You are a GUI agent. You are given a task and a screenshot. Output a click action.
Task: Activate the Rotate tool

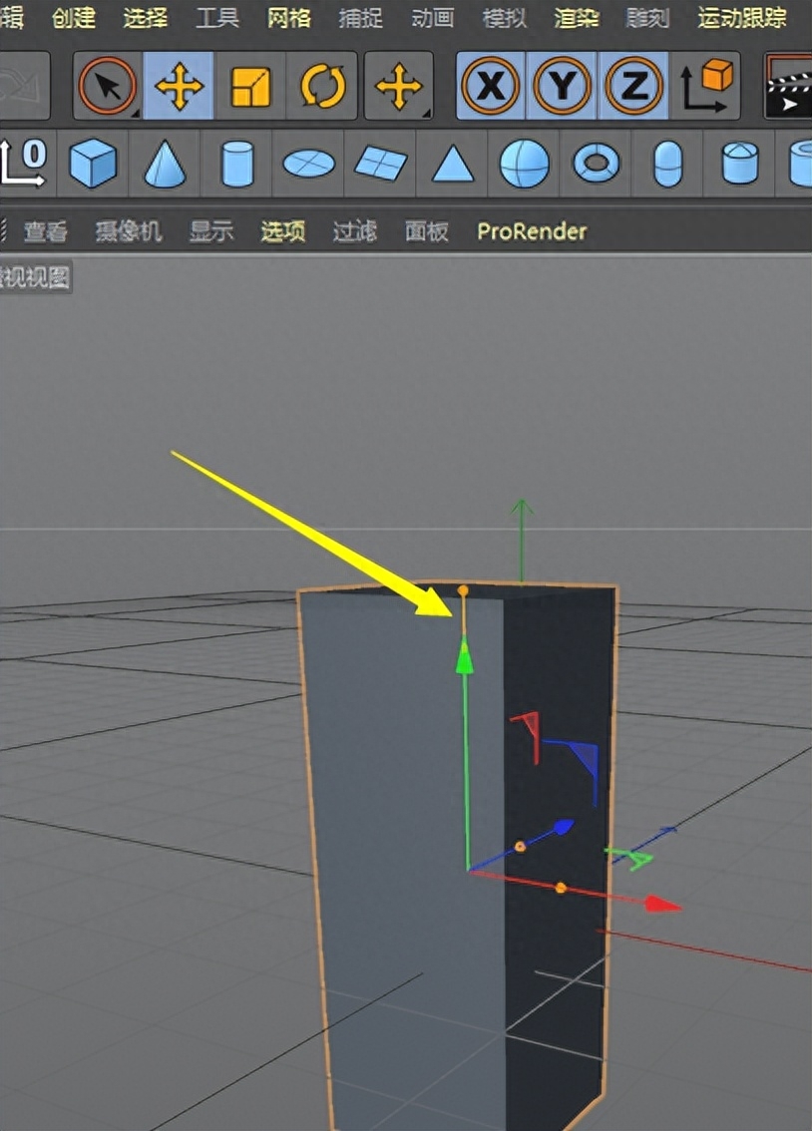click(x=321, y=86)
